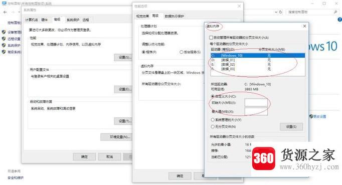Viewport: 342px width, 185px height.
Task: Choose the 自定义大小(C) radio button
Action: pyautogui.click(x=213, y=96)
